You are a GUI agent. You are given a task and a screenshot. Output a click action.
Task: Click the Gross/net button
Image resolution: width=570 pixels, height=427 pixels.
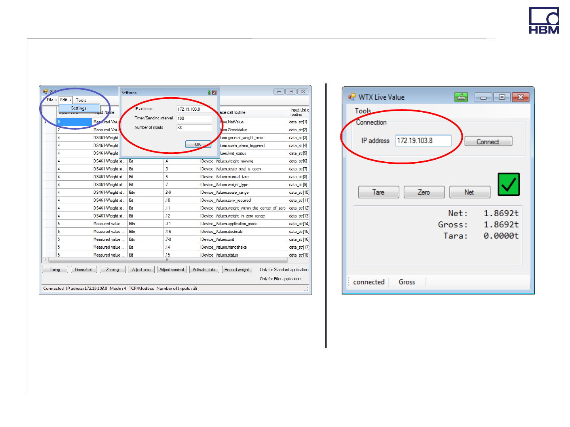tap(84, 270)
